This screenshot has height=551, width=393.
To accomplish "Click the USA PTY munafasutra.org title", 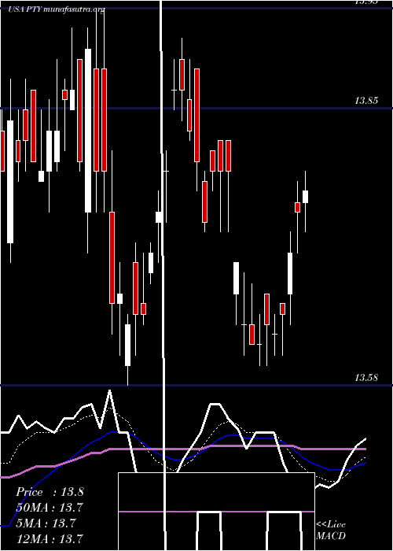I will [x=57, y=9].
